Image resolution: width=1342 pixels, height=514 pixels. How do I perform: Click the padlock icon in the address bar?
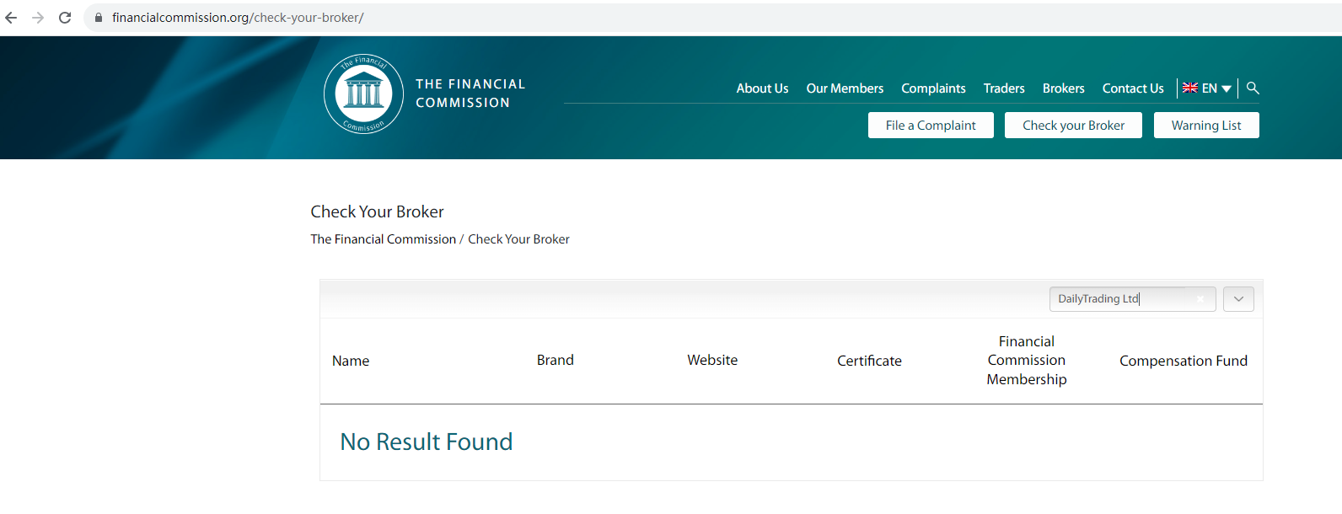99,18
